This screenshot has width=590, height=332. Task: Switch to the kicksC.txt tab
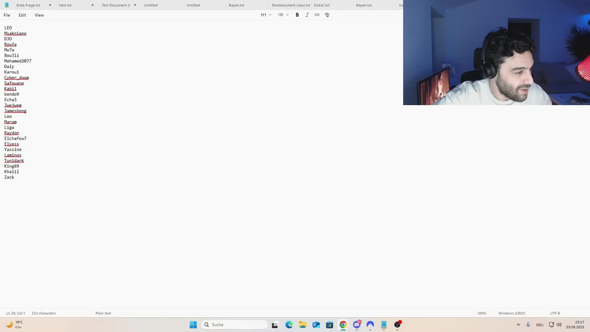click(322, 5)
